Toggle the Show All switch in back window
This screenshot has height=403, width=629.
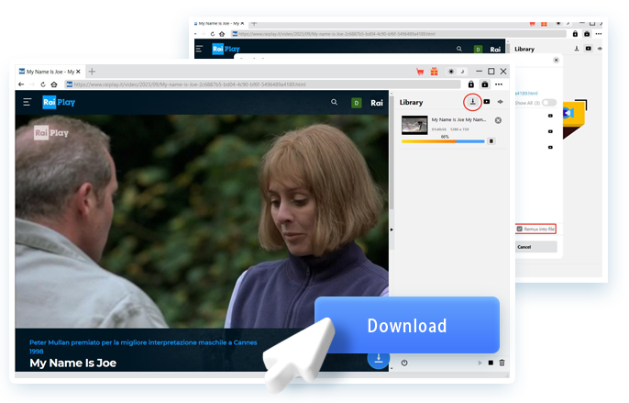pos(549,103)
